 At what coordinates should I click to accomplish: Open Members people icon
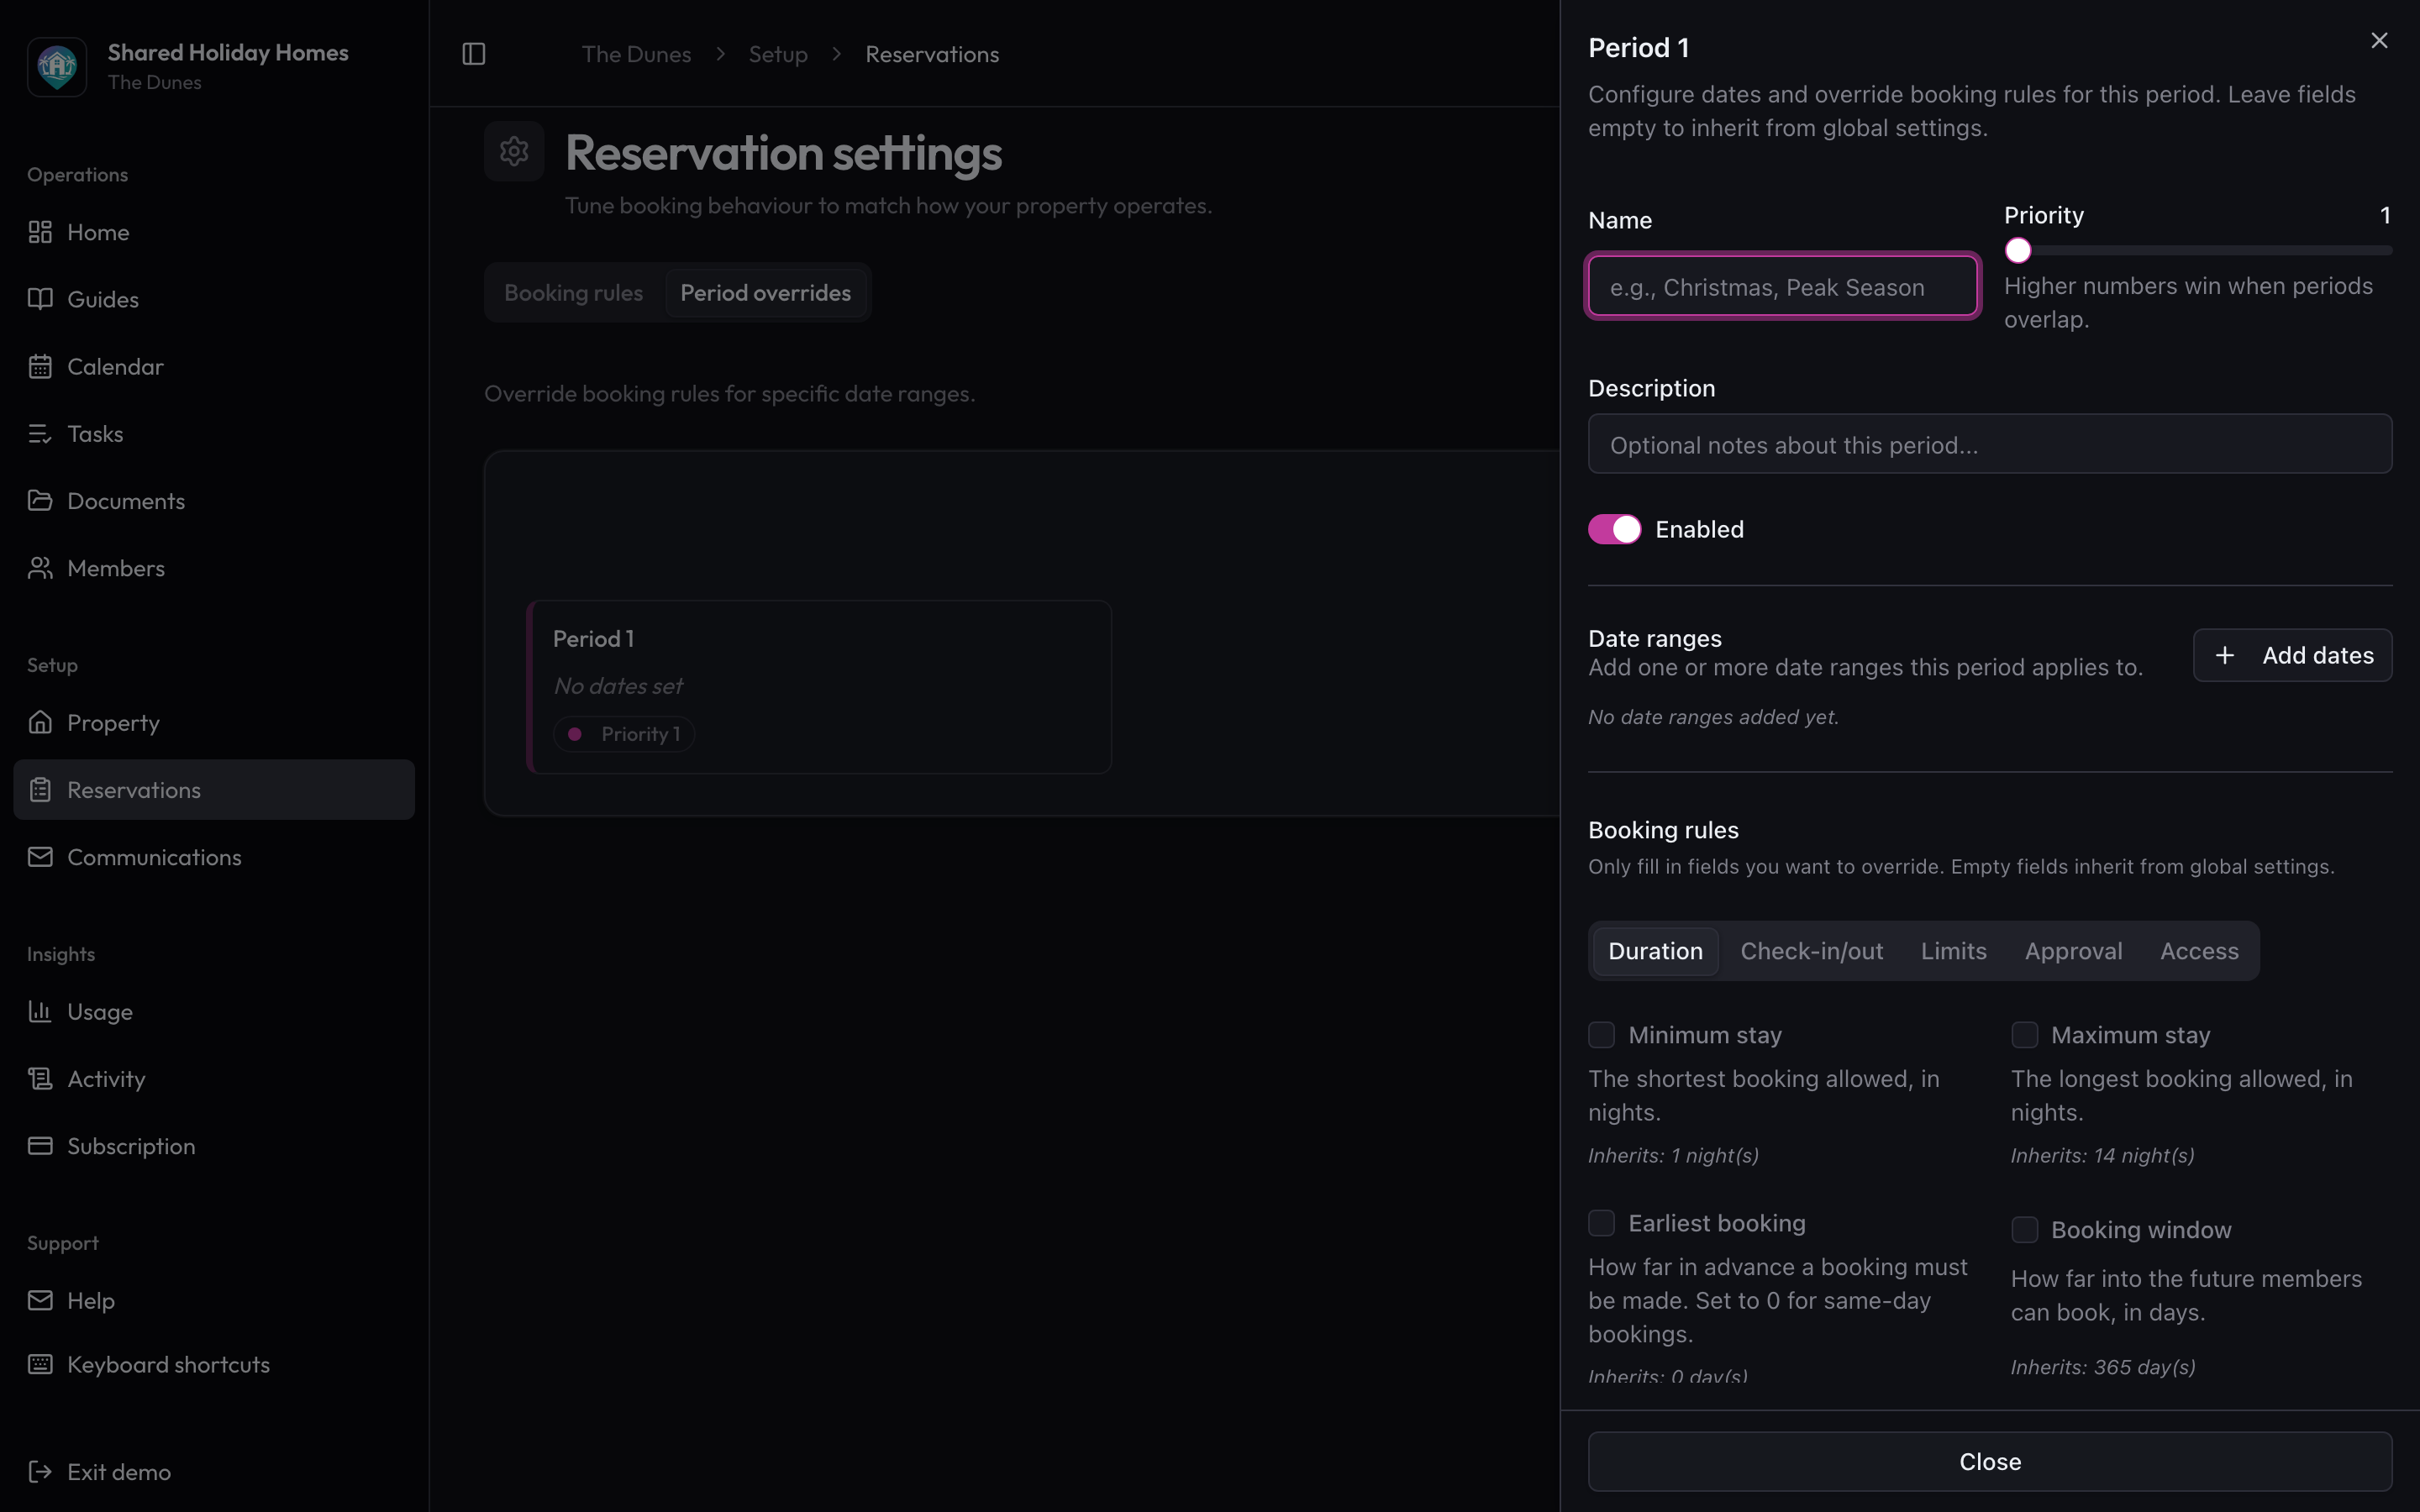click(40, 568)
